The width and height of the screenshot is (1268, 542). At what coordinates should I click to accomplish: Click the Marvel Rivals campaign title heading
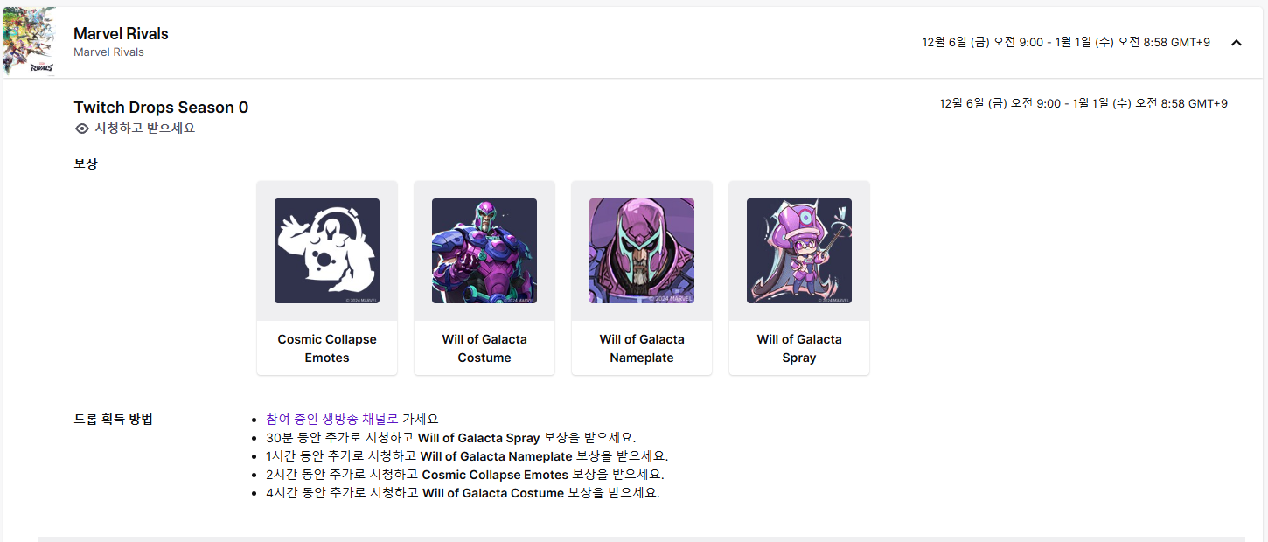point(121,33)
